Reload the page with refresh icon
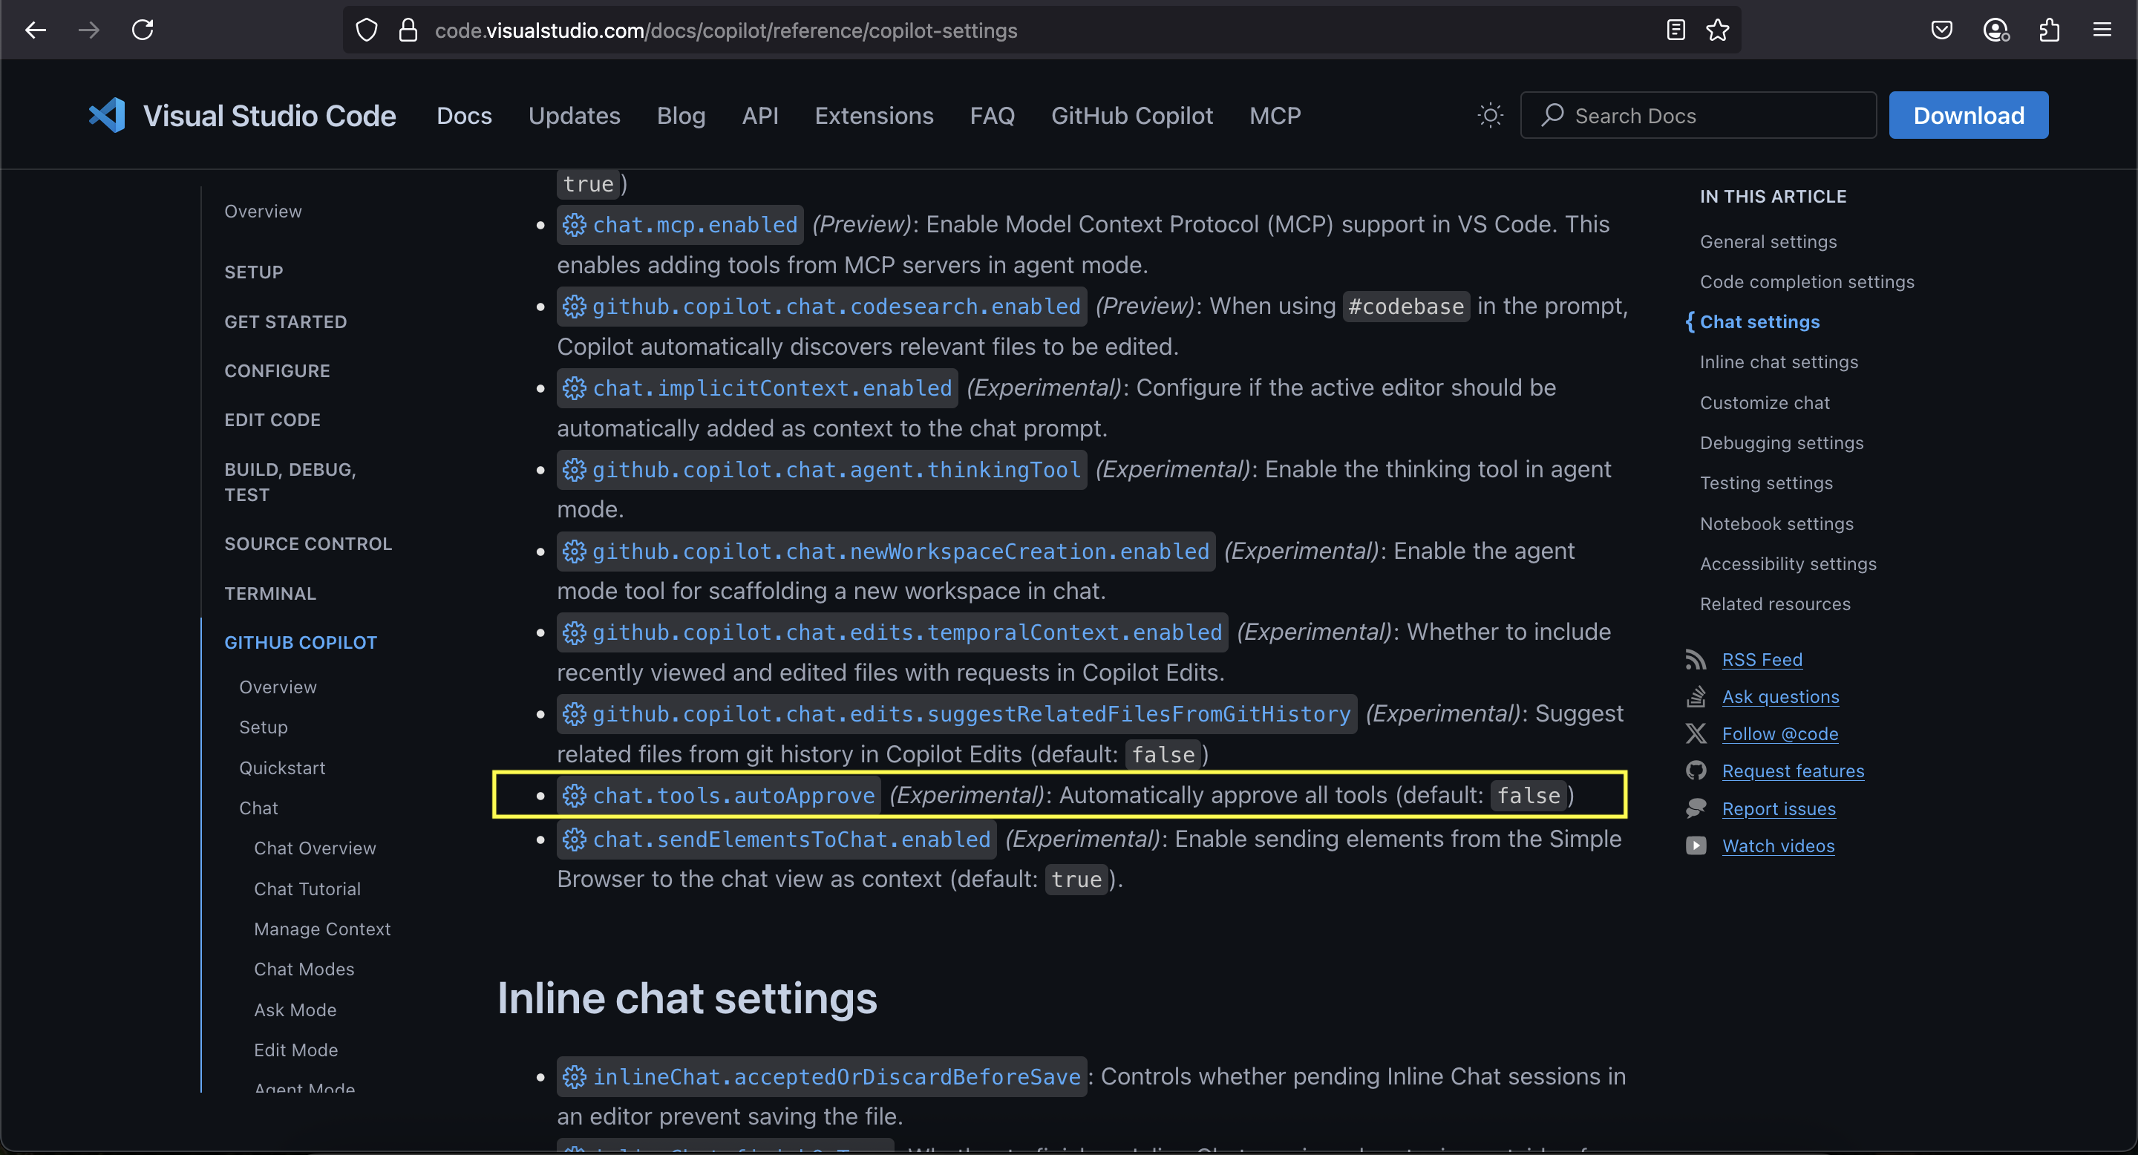The image size is (2138, 1155). coord(143,30)
